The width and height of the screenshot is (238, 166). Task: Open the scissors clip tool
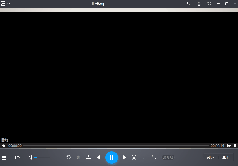(x=134, y=157)
